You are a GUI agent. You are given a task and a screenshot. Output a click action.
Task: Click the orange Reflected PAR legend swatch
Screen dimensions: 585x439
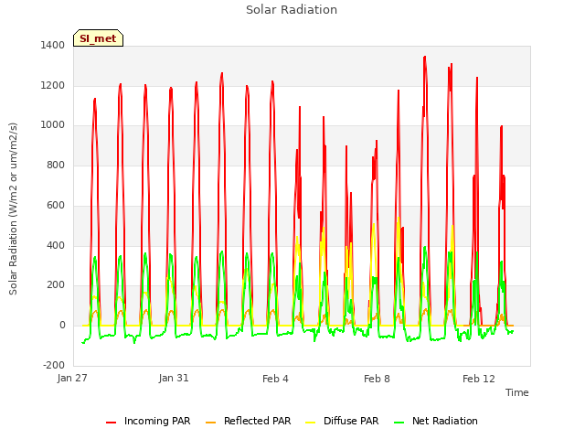[x=210, y=423]
